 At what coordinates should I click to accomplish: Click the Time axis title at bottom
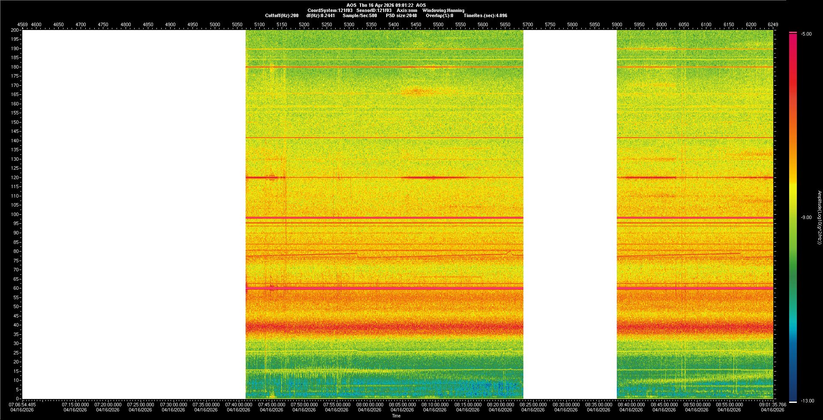click(x=396, y=416)
